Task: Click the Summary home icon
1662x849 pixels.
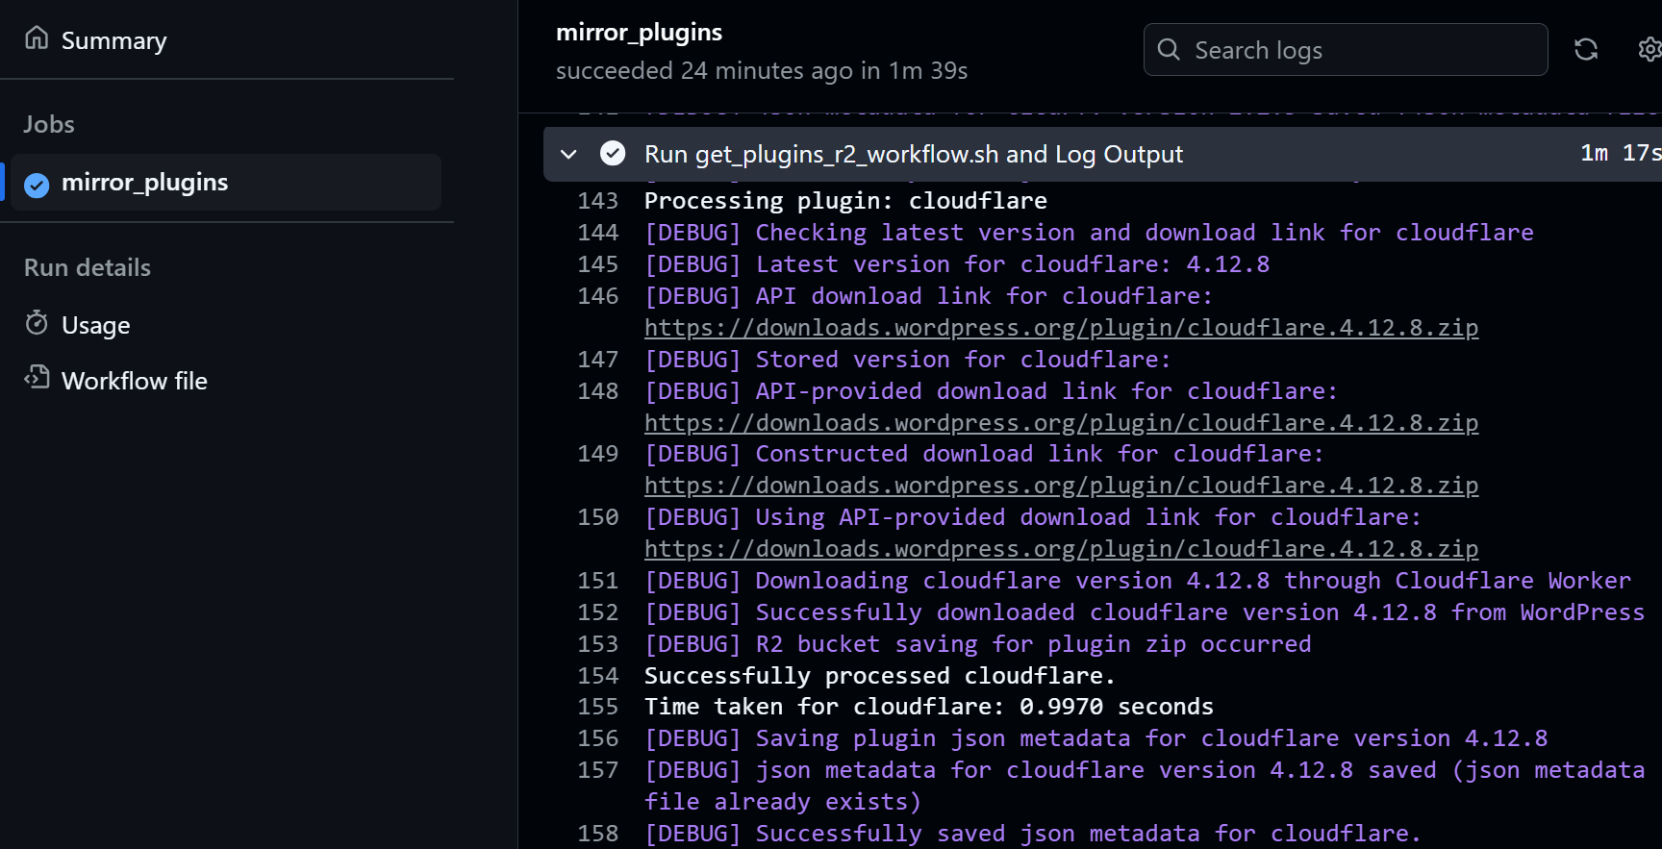Action: point(37,37)
